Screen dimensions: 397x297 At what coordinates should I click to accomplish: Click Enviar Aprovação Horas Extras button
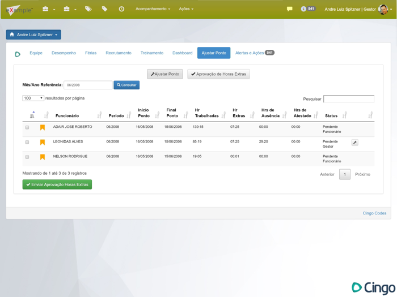click(57, 184)
